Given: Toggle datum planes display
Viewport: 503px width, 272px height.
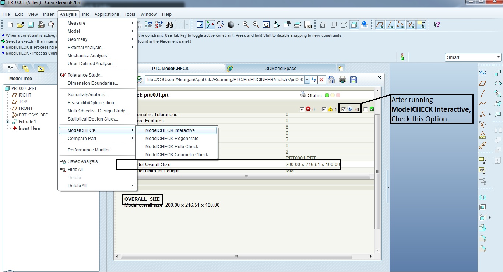Looking at the screenshot, I should click(380, 25).
